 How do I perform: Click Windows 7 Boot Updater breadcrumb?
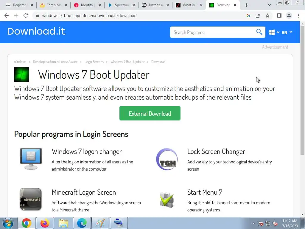pyautogui.click(x=127, y=62)
